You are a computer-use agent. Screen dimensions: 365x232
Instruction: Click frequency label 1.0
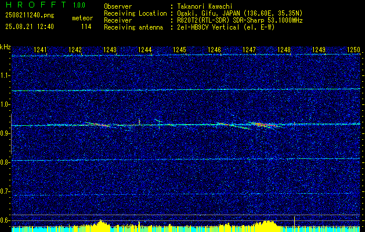[x=5, y=105]
